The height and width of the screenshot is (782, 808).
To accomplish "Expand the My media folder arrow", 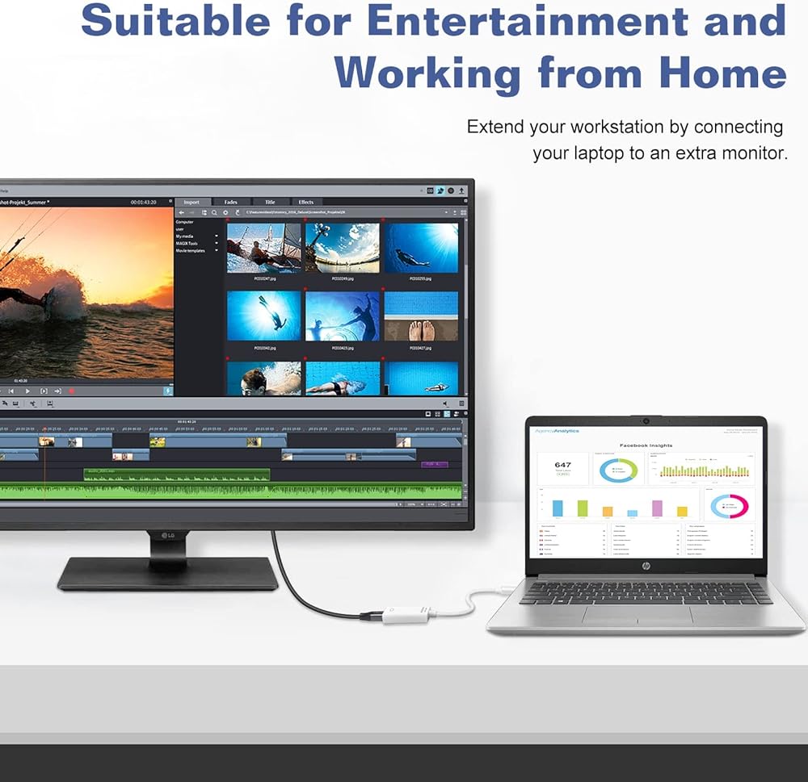I will coord(217,236).
